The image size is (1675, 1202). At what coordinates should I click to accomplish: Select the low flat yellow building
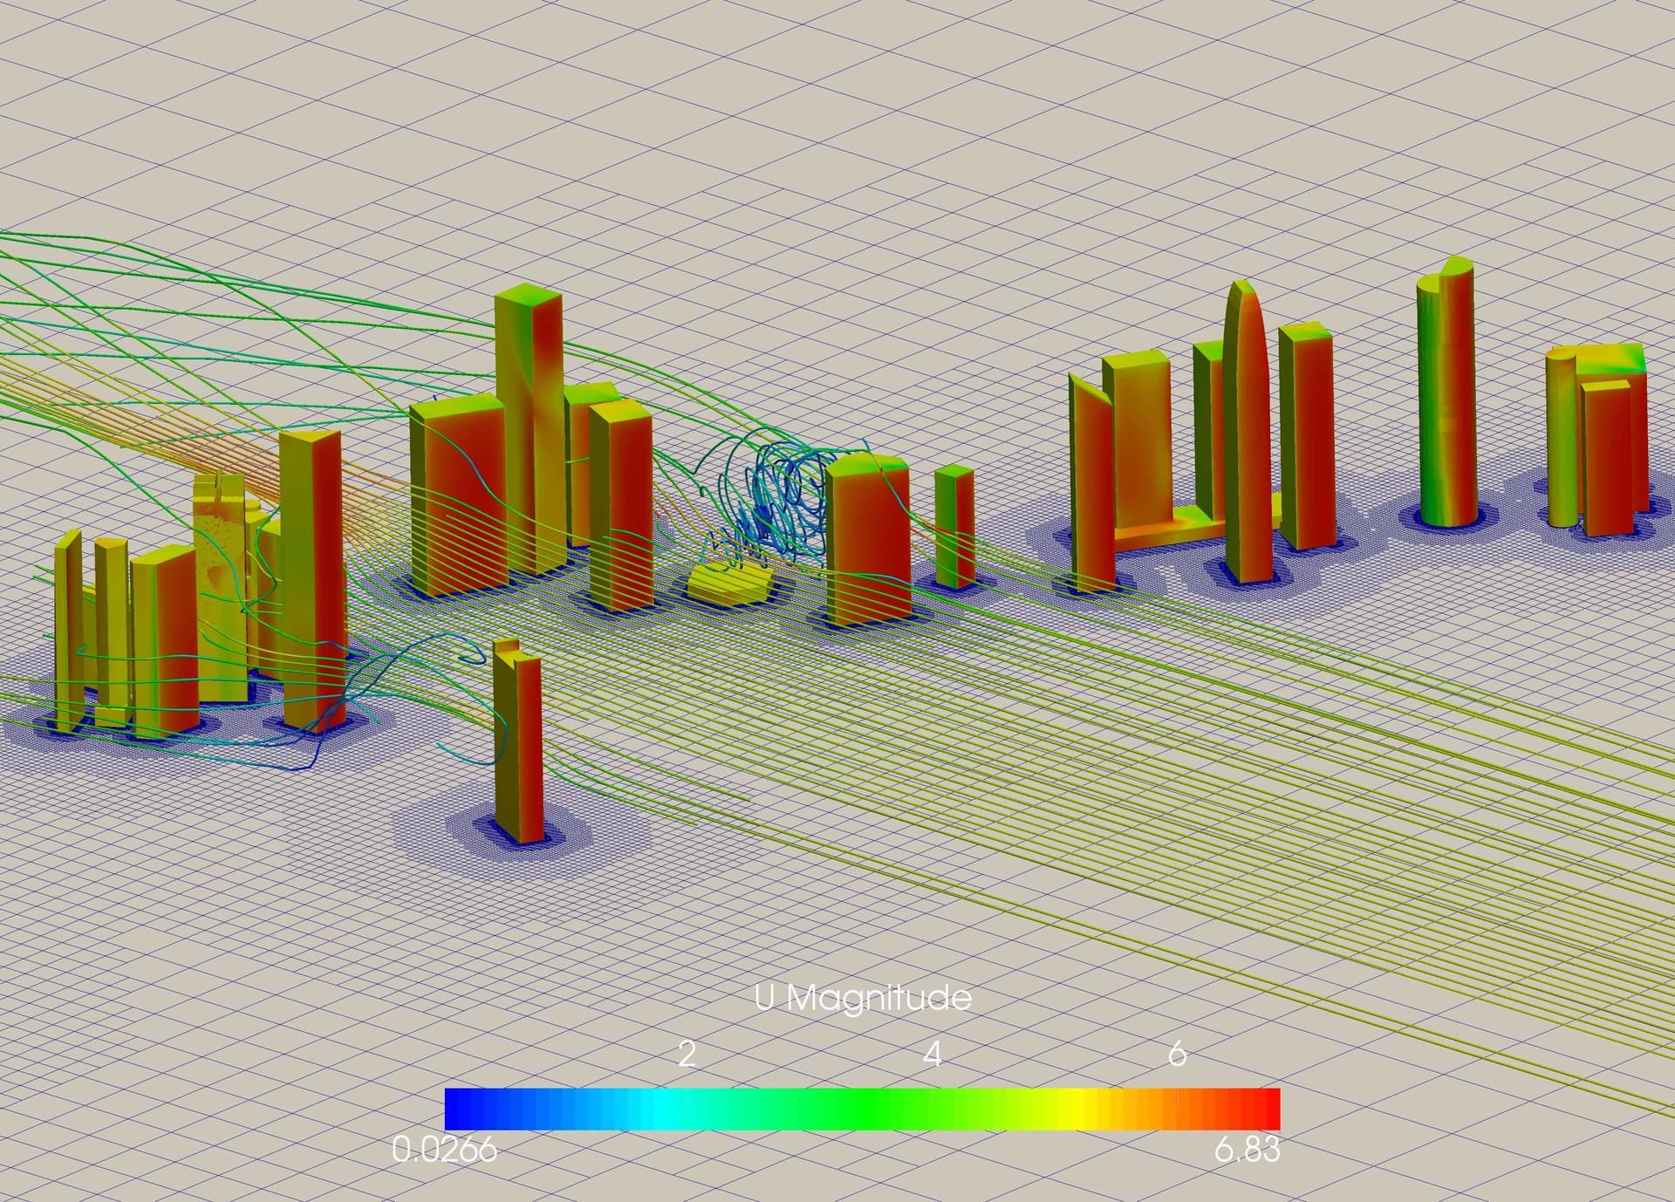click(x=729, y=583)
